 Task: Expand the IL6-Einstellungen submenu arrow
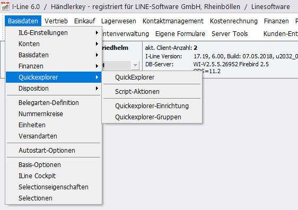coord(97,33)
